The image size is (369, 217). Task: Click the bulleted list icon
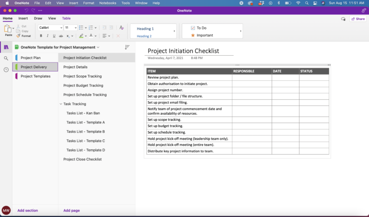pyautogui.click(x=81, y=28)
